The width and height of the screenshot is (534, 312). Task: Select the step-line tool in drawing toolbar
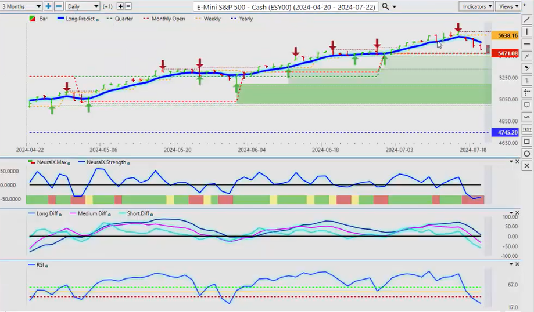point(527,81)
